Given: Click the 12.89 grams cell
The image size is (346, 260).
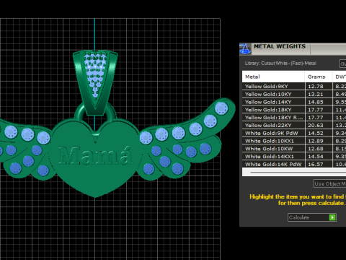Looking at the screenshot, I should [x=319, y=141].
